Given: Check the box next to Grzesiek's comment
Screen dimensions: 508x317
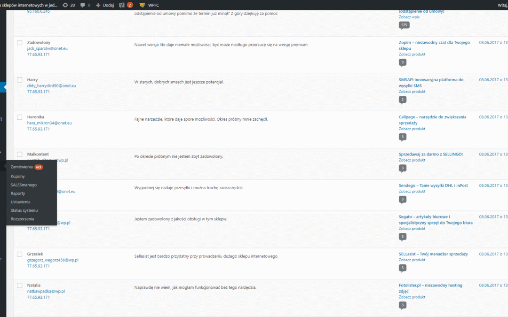Looking at the screenshot, I should pyautogui.click(x=20, y=254).
